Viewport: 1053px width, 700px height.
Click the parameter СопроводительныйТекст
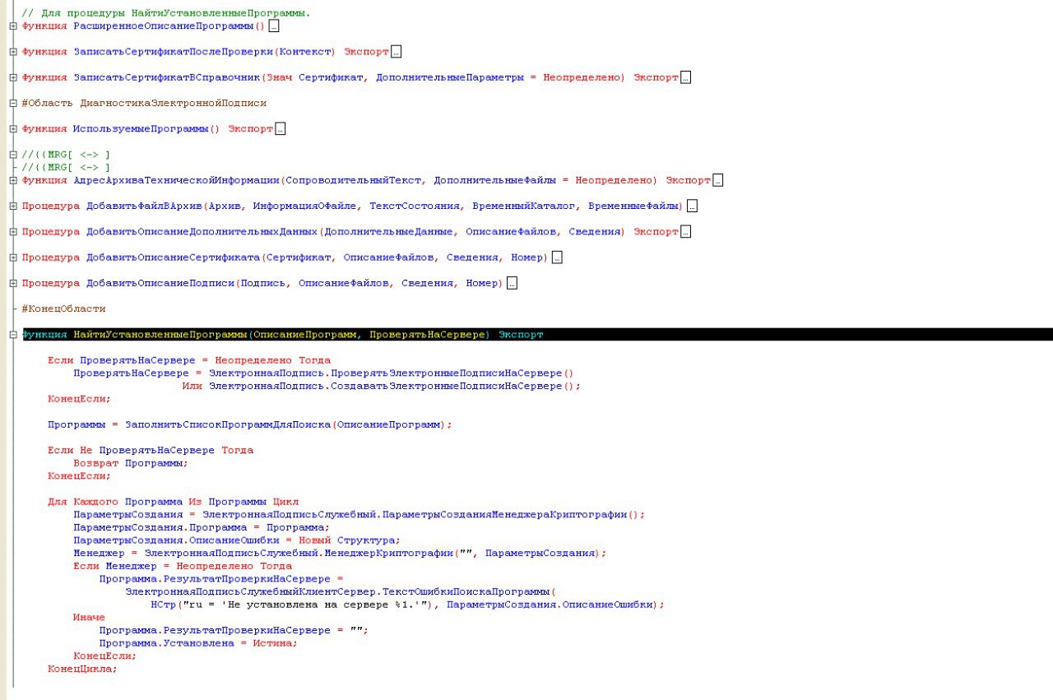(354, 180)
